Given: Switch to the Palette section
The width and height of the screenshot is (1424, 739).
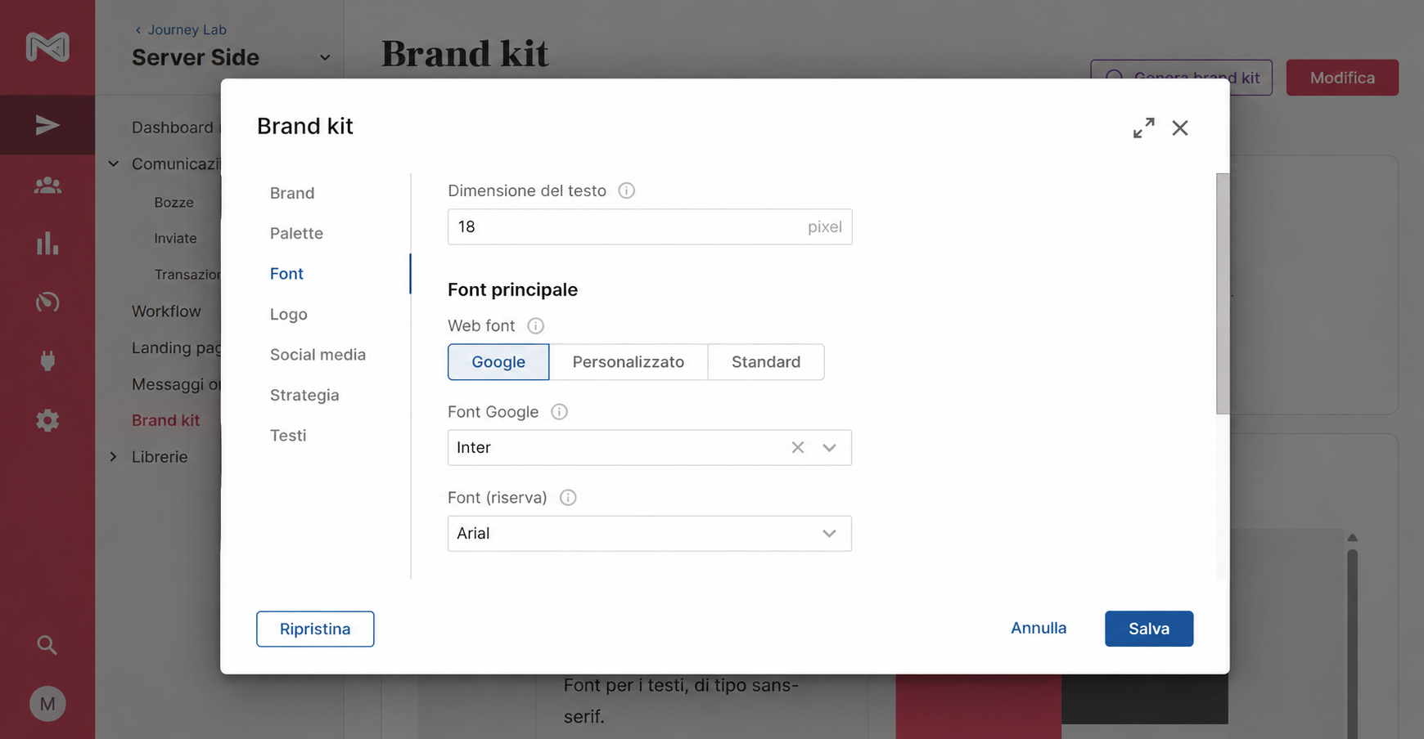Looking at the screenshot, I should pyautogui.click(x=296, y=233).
